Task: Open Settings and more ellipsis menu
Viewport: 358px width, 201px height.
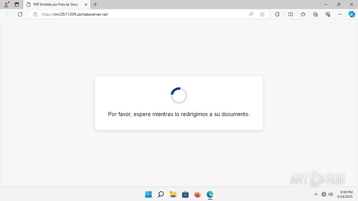Action: 340,14
